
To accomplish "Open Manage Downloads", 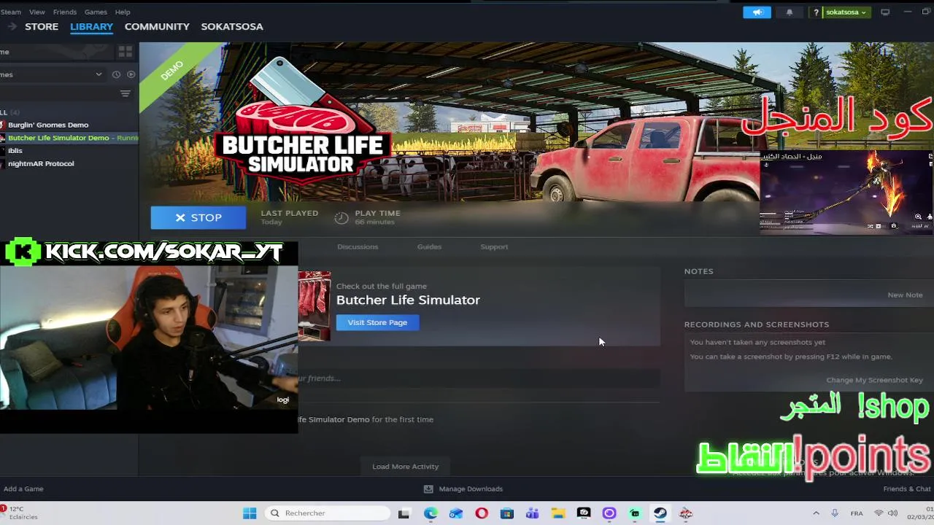I will pyautogui.click(x=463, y=489).
